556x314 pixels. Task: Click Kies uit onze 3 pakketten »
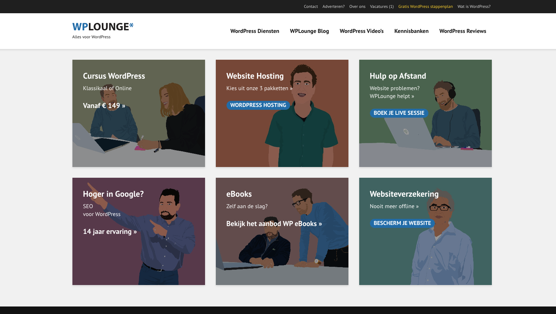[x=260, y=88]
